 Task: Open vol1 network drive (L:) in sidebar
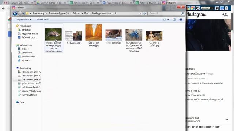pyautogui.click(x=29, y=87)
